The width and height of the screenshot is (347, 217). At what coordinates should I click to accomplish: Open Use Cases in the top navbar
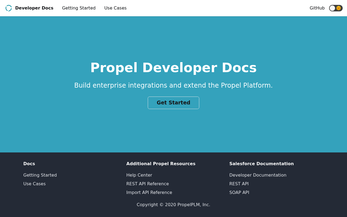(x=115, y=8)
